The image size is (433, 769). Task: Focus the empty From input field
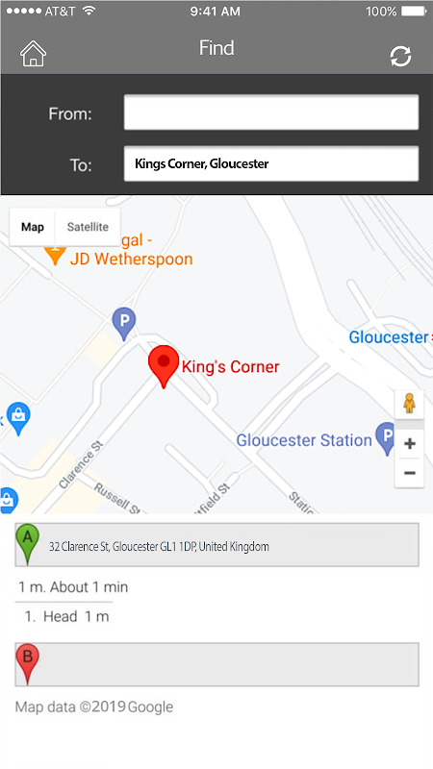tap(271, 112)
